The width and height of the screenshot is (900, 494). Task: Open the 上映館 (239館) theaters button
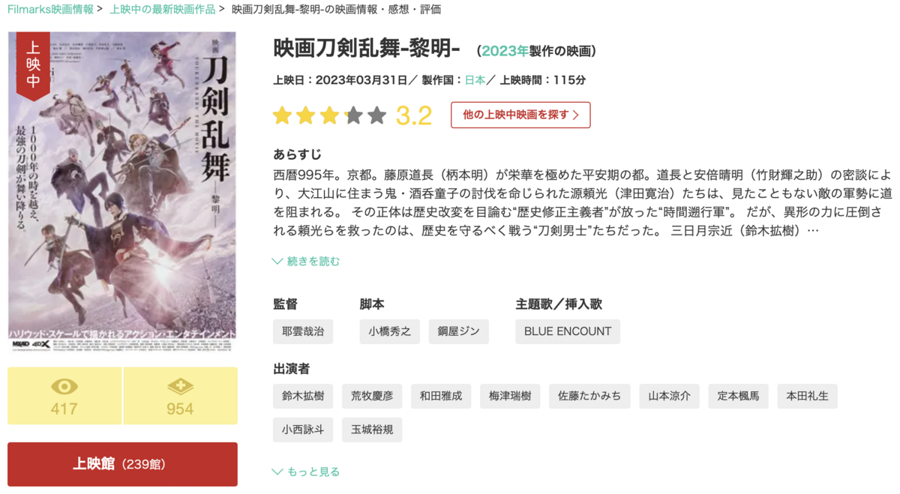(x=122, y=464)
